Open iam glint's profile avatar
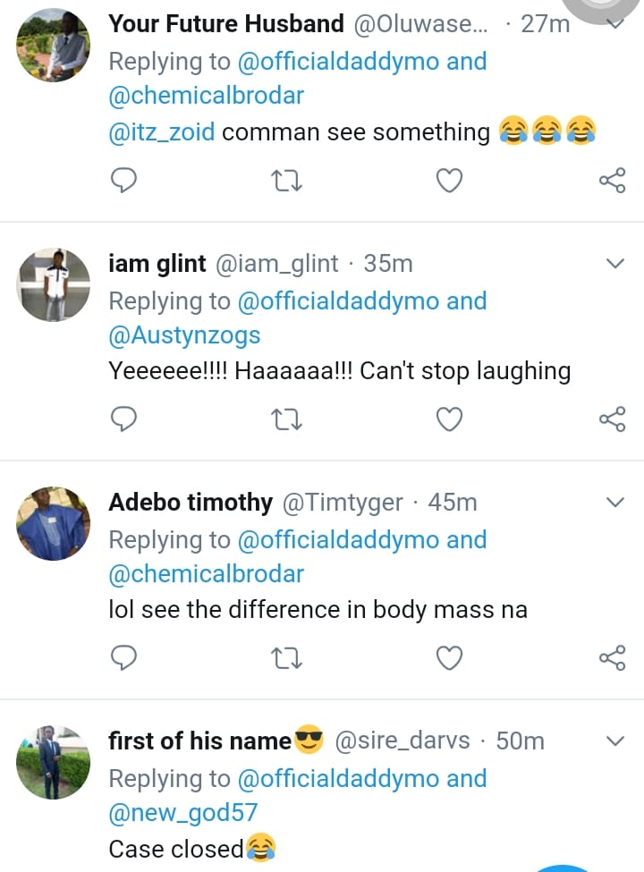The height and width of the screenshot is (872, 644). tap(54, 285)
